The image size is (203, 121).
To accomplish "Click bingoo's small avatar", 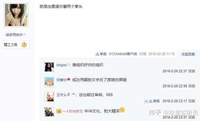I will tap(49, 67).
